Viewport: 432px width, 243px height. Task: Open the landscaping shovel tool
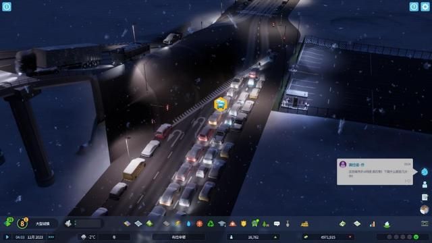pyautogui.click(x=288, y=223)
